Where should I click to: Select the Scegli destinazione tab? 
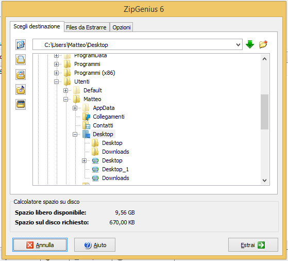[x=37, y=26]
